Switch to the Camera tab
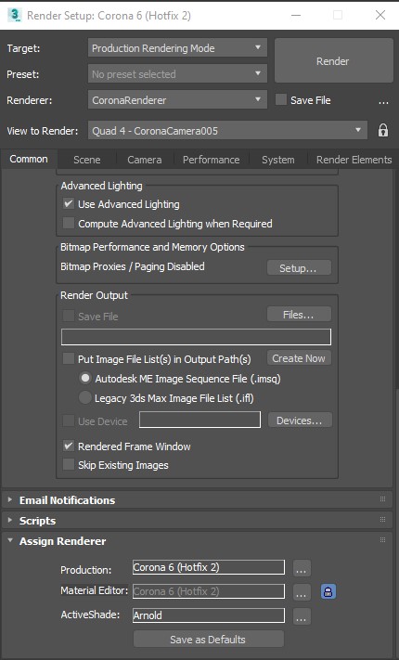399x660 pixels. pyautogui.click(x=145, y=160)
